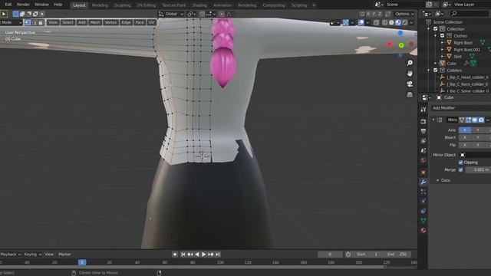Switch to the Modeling workspace tab
Image resolution: width=491 pixels, height=276 pixels.
100,5
